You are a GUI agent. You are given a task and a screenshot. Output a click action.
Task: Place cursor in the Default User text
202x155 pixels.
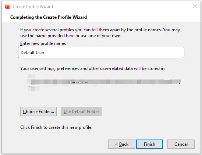[x=32, y=53]
